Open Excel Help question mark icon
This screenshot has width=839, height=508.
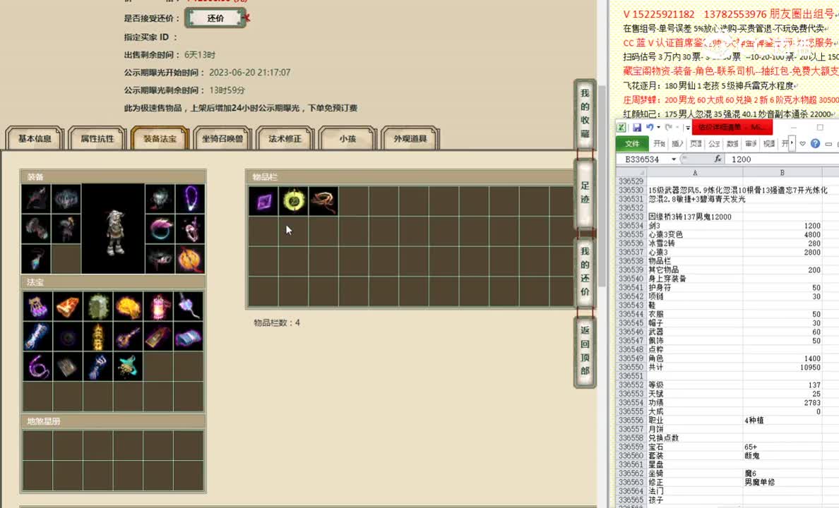pyautogui.click(x=815, y=143)
